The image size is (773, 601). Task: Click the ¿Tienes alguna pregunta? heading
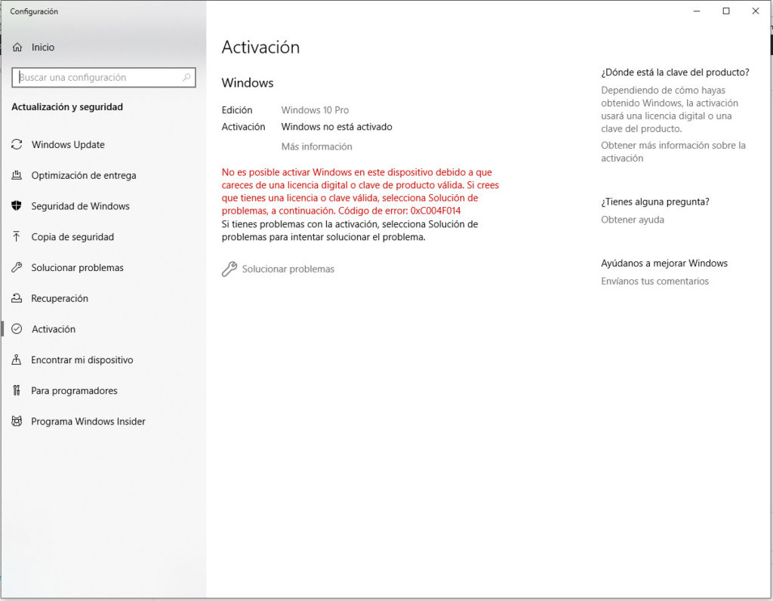[x=655, y=202]
